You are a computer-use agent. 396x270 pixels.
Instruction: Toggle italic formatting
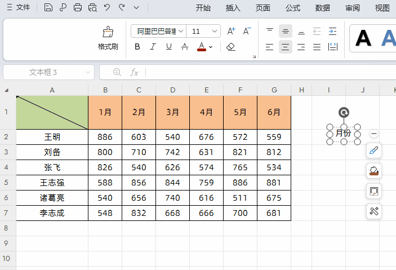pos(153,47)
